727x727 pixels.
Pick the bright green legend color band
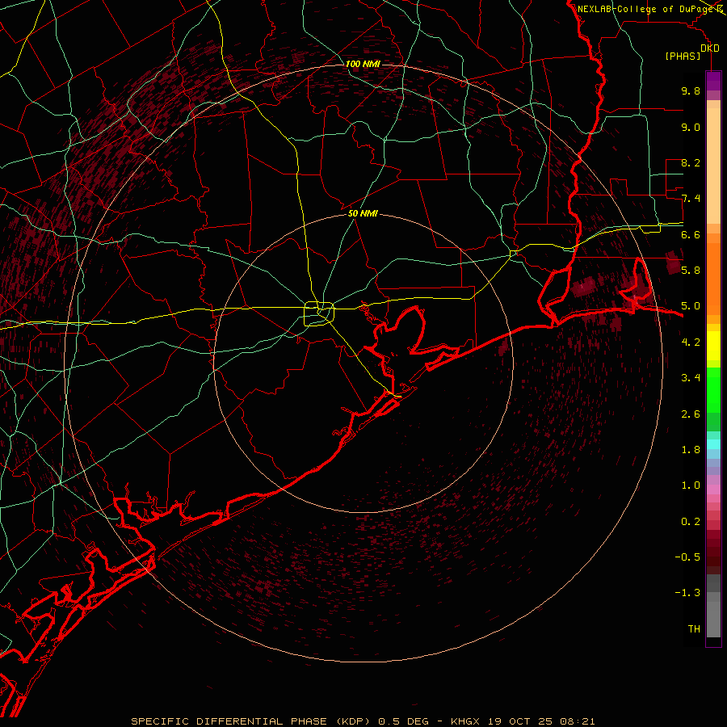tap(713, 389)
